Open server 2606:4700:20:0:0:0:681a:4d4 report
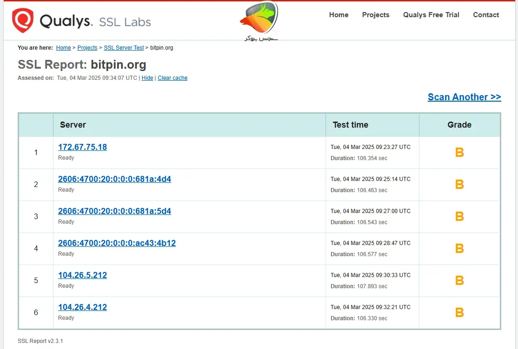This screenshot has height=349, width=518. click(115, 179)
